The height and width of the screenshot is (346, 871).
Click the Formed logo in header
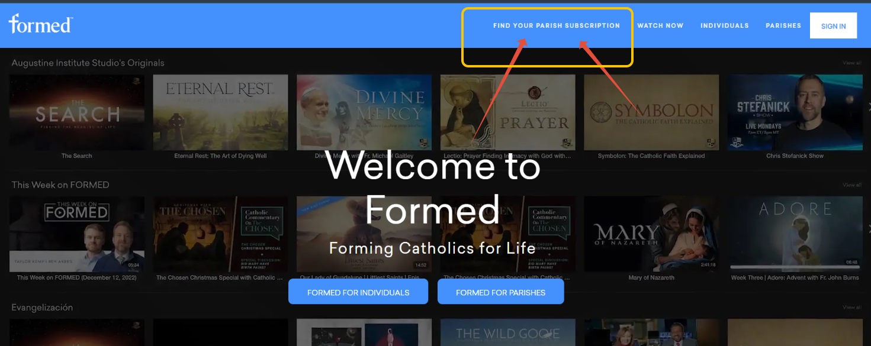pos(40,24)
